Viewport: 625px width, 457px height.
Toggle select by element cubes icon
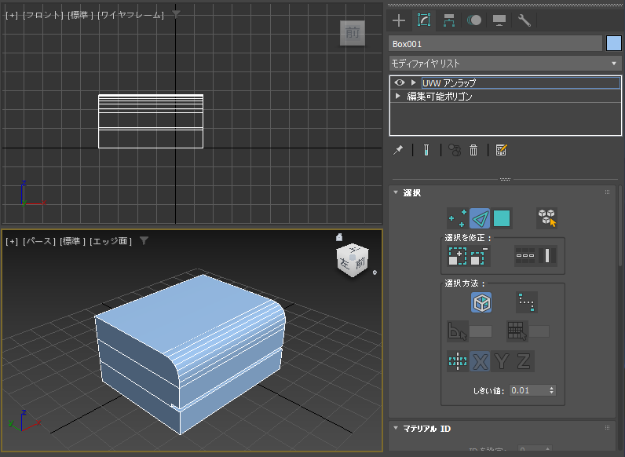(546, 218)
